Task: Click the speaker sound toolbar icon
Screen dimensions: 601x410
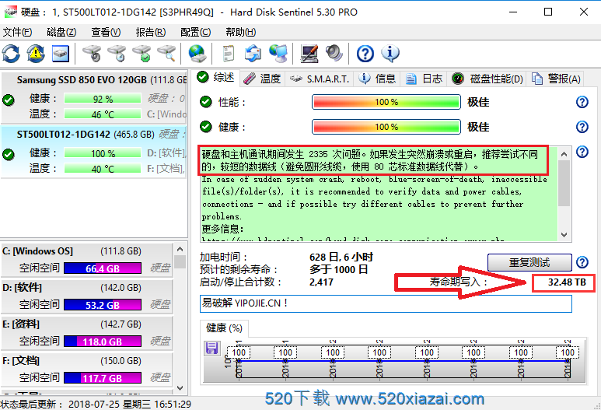Action: click(x=334, y=54)
